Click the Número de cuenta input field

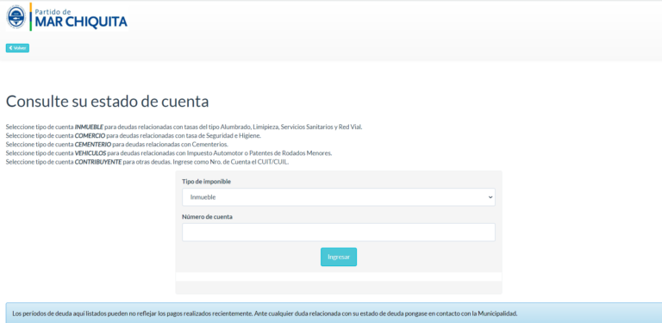point(339,233)
